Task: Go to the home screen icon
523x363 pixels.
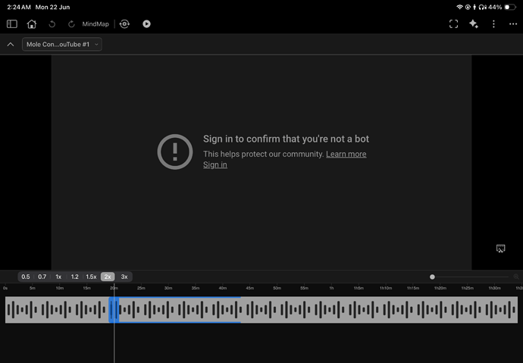Action: [32, 24]
